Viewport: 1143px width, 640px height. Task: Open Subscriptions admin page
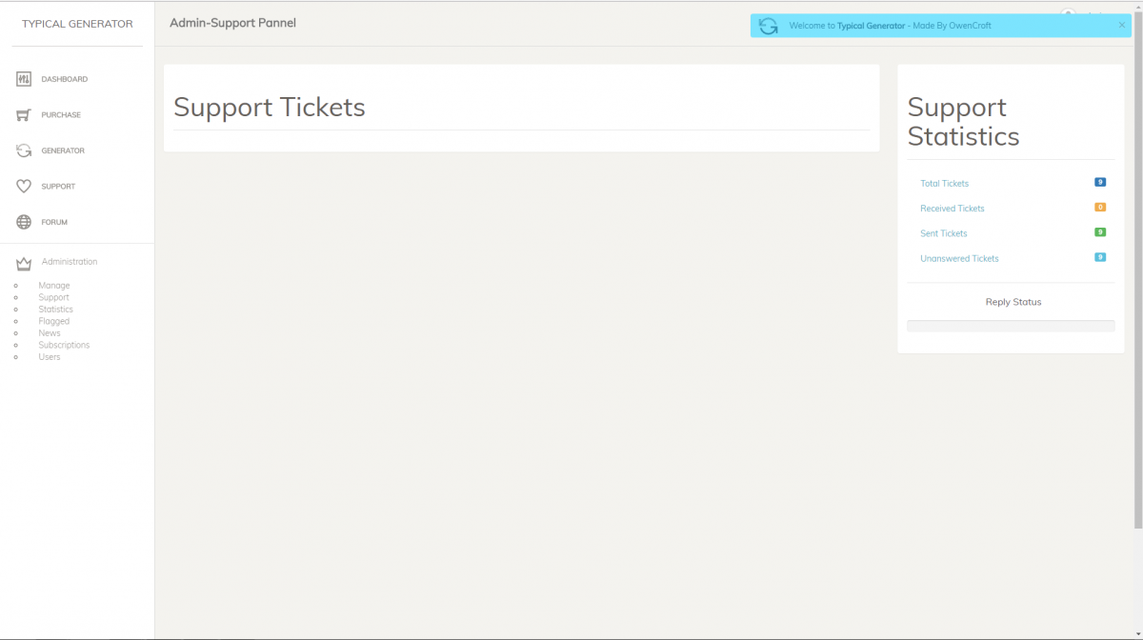coord(64,345)
